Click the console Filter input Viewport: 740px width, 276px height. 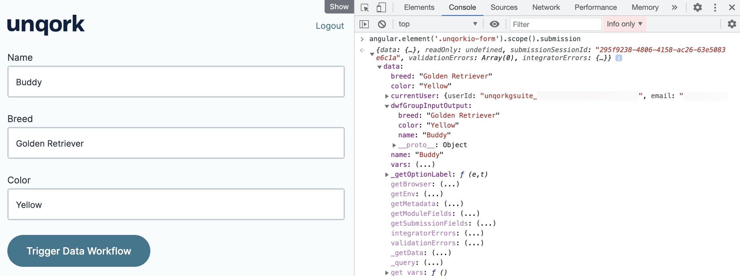pos(556,24)
